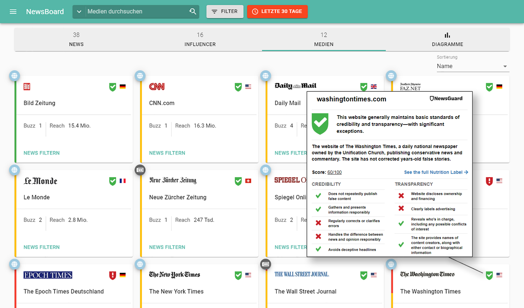524x308 pixels.
Task: Open See the full Nutrition Label link
Action: click(x=436, y=172)
